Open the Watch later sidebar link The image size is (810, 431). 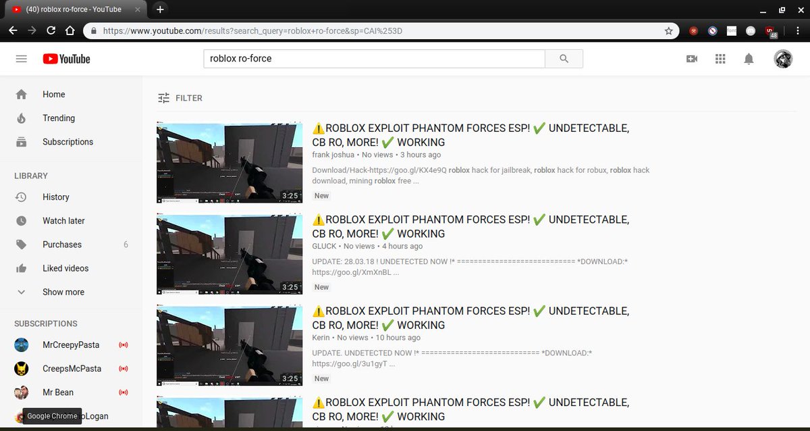click(x=63, y=221)
